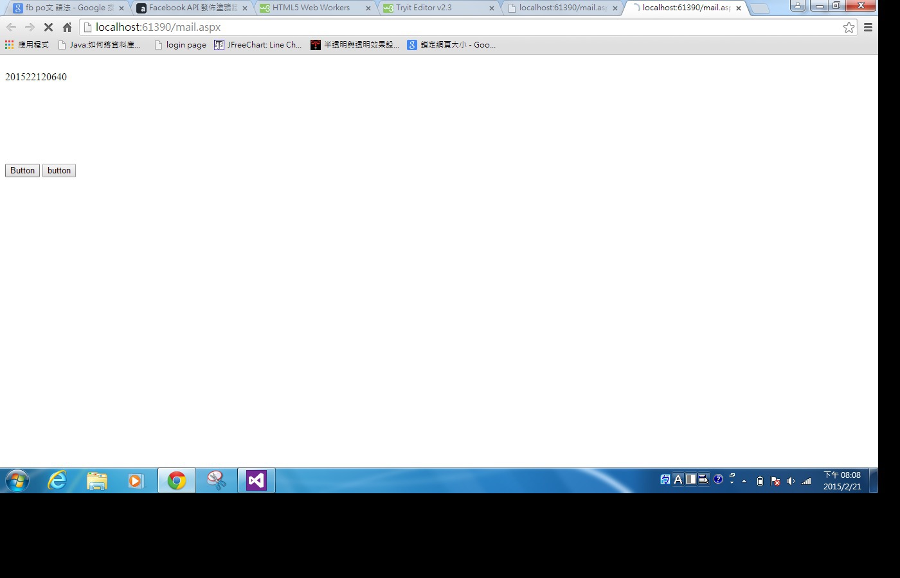The width and height of the screenshot is (900, 578).
Task: Bookmark this page with the star icon
Action: click(x=849, y=28)
